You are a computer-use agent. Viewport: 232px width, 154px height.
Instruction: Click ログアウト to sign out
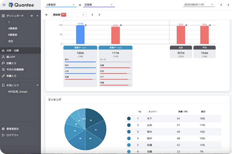(x=12, y=135)
